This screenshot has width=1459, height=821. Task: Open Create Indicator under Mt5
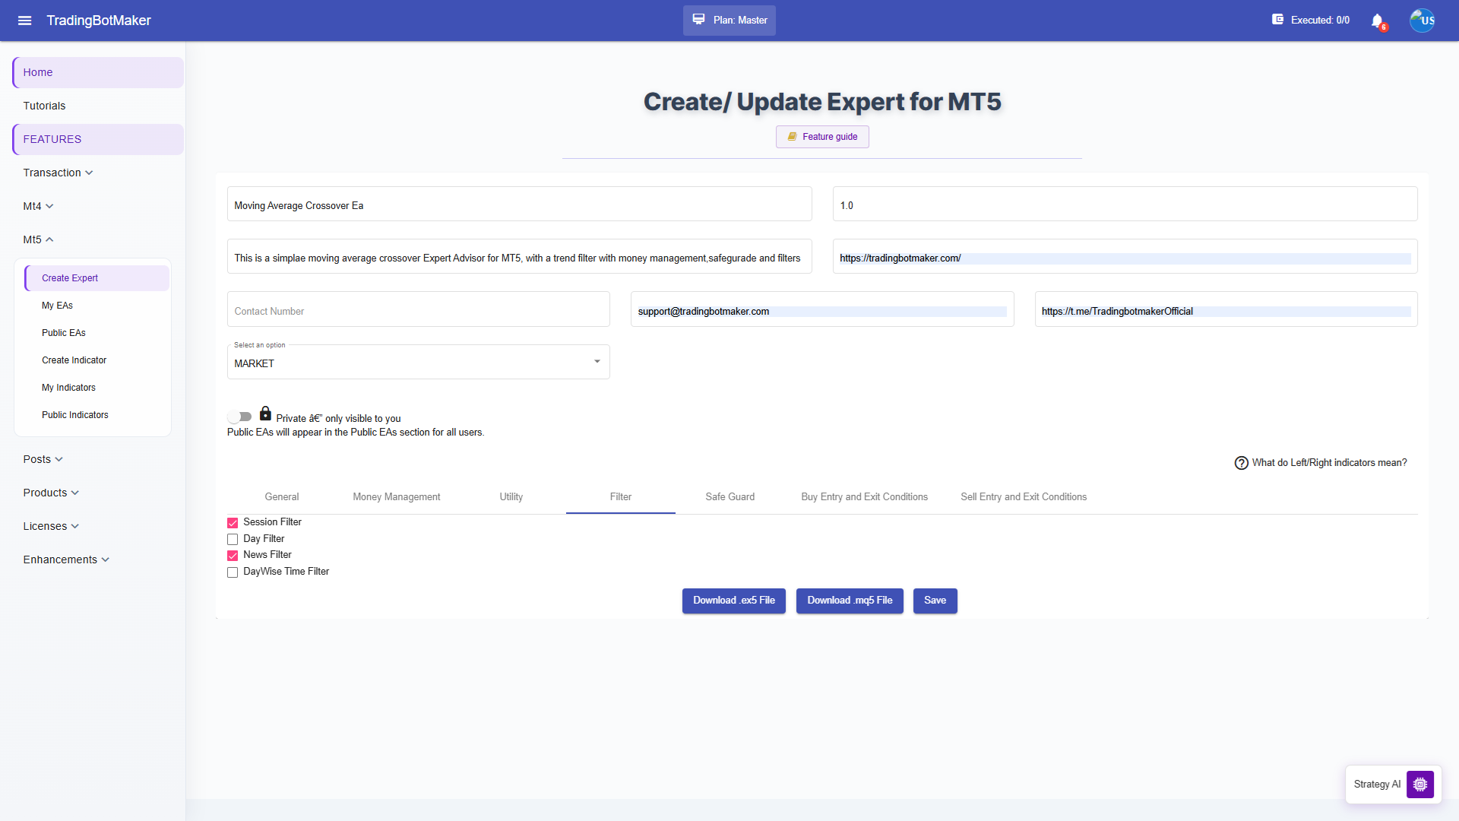(97, 360)
